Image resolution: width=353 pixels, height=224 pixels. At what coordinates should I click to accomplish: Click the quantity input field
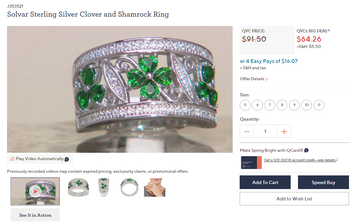coord(265,131)
